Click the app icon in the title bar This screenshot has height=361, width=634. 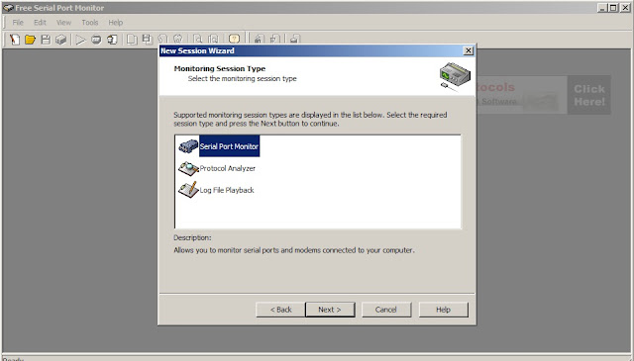pos(8,8)
